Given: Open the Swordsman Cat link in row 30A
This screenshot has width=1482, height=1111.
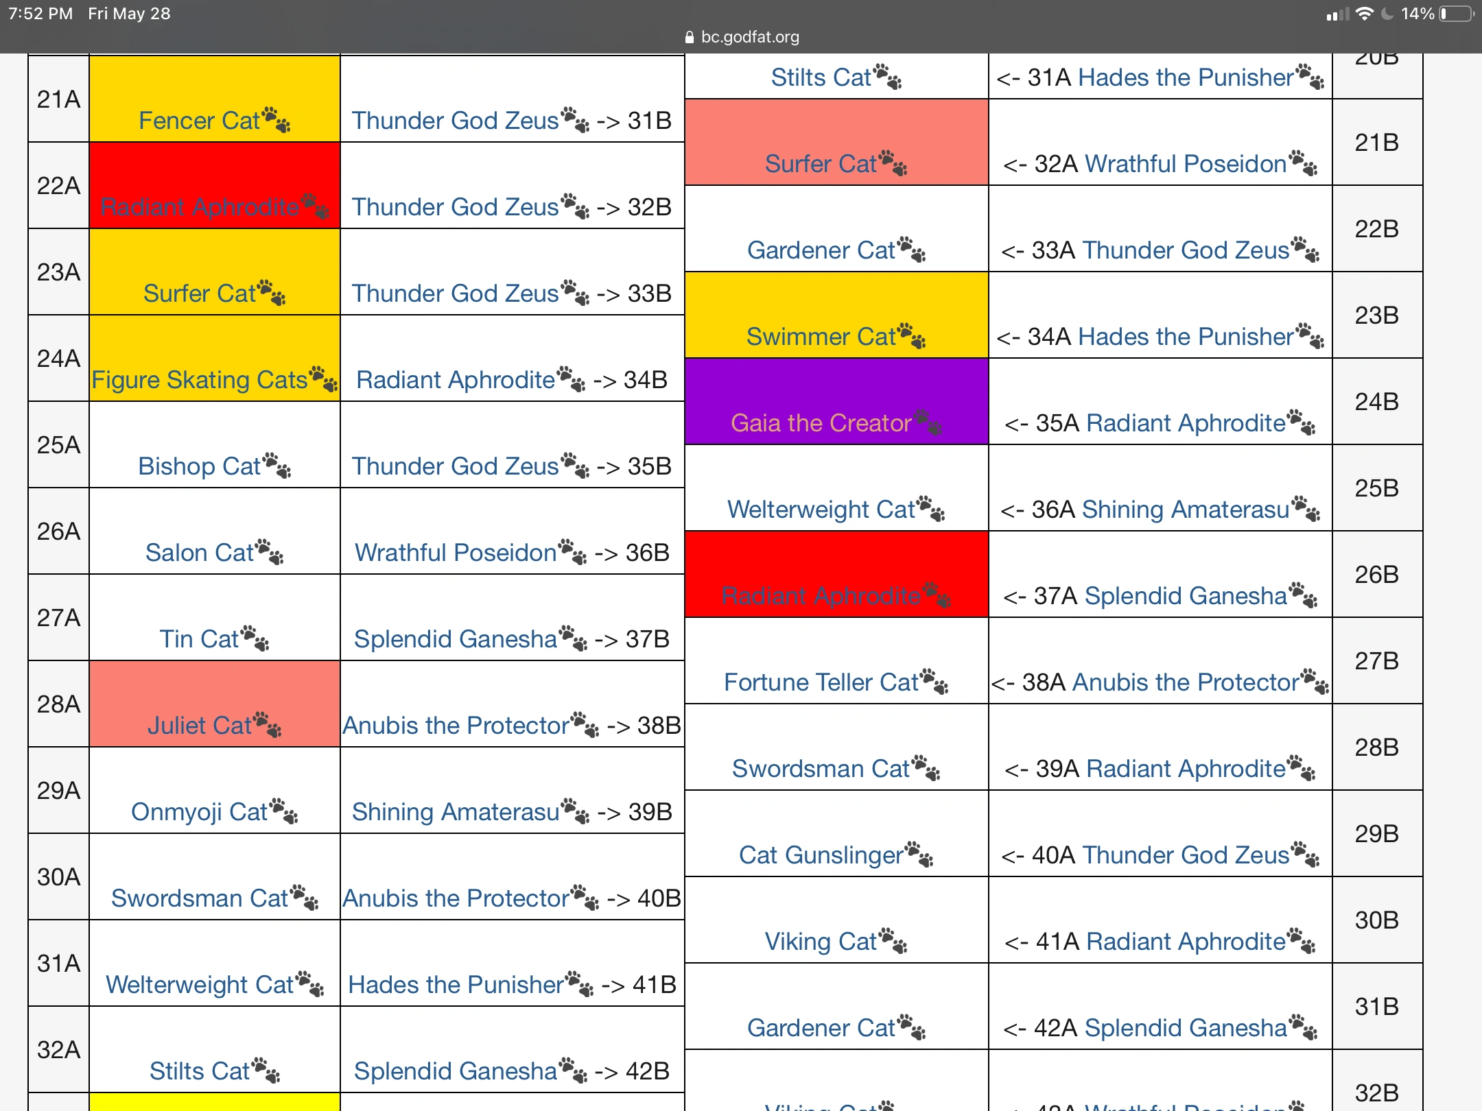Looking at the screenshot, I should (x=200, y=898).
